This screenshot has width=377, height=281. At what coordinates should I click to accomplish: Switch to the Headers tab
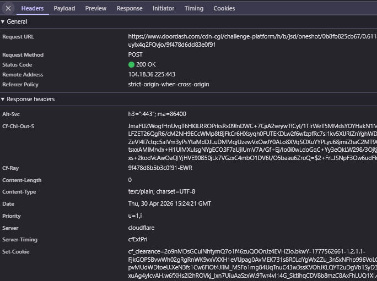(33, 8)
